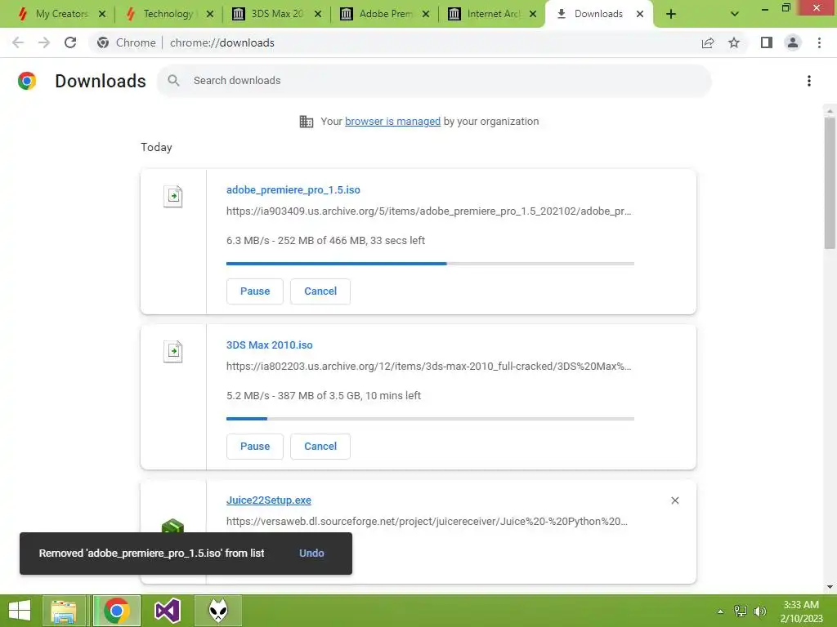The image size is (837, 627).
Task: Open the 3:33 AM taskbar clock
Action: (801, 611)
